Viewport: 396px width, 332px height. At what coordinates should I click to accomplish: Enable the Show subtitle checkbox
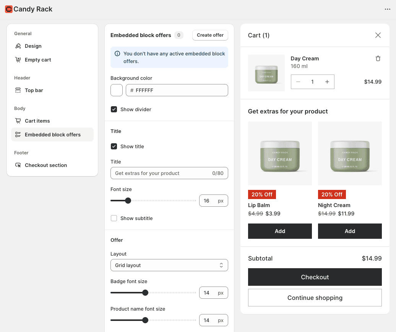coord(114,218)
